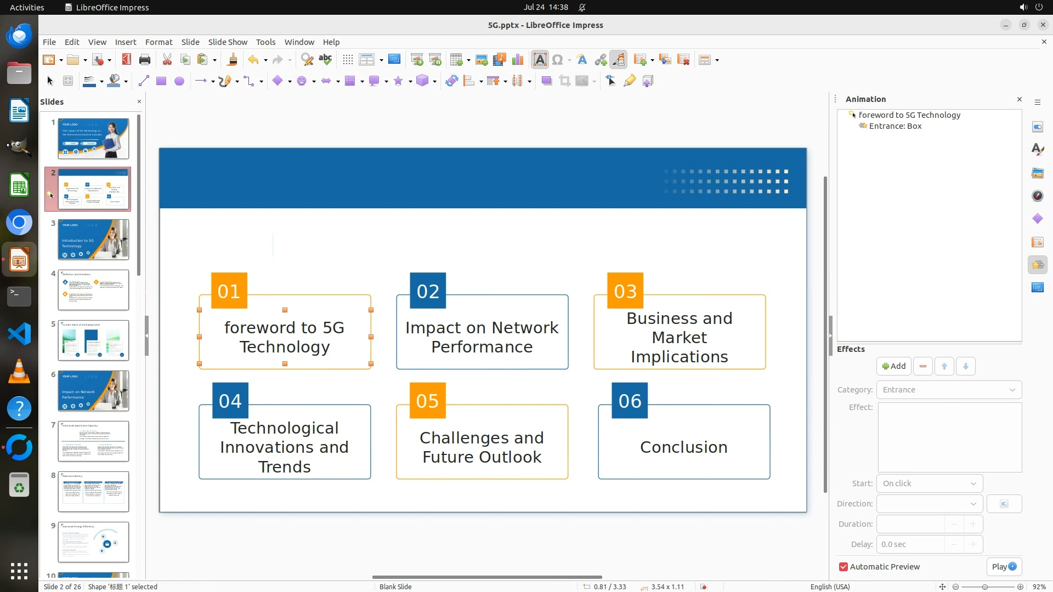This screenshot has width=1053, height=592.
Task: Open the Slide Show menu
Action: coord(227,42)
